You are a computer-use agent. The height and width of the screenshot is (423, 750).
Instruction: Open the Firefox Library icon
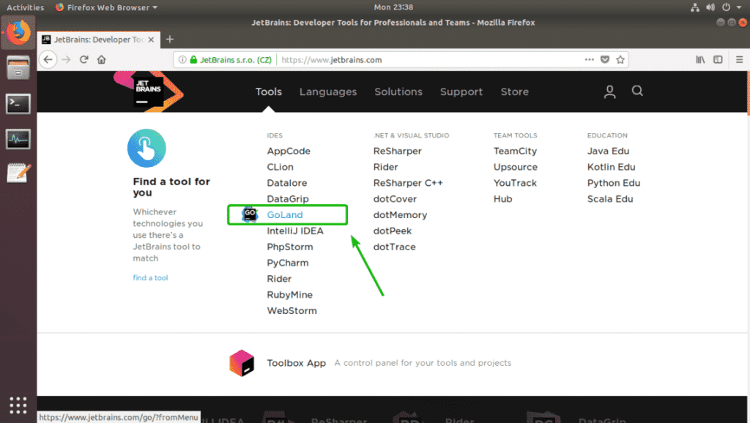[x=699, y=60]
